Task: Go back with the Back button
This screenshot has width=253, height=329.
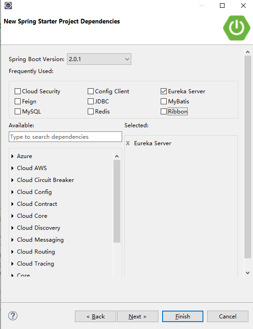Action: (96, 317)
